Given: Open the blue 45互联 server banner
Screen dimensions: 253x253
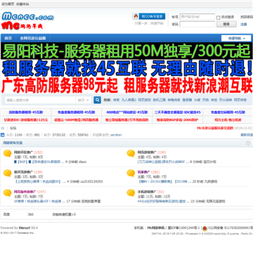Looking at the screenshot, I should (x=126, y=69).
